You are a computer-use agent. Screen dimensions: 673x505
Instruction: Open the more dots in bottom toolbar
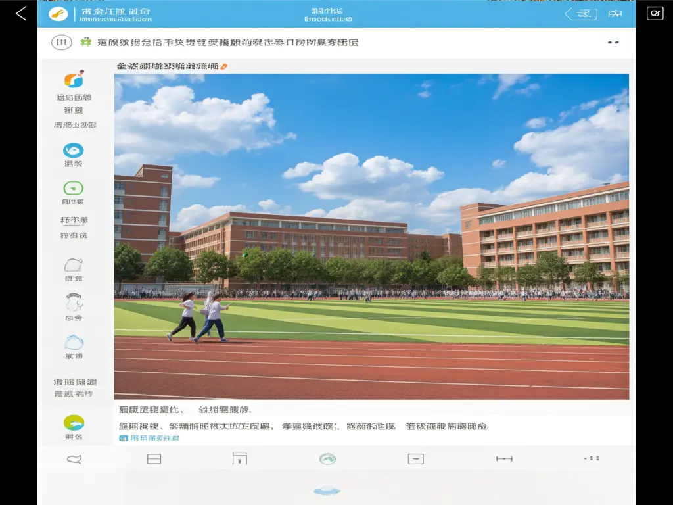(x=592, y=458)
